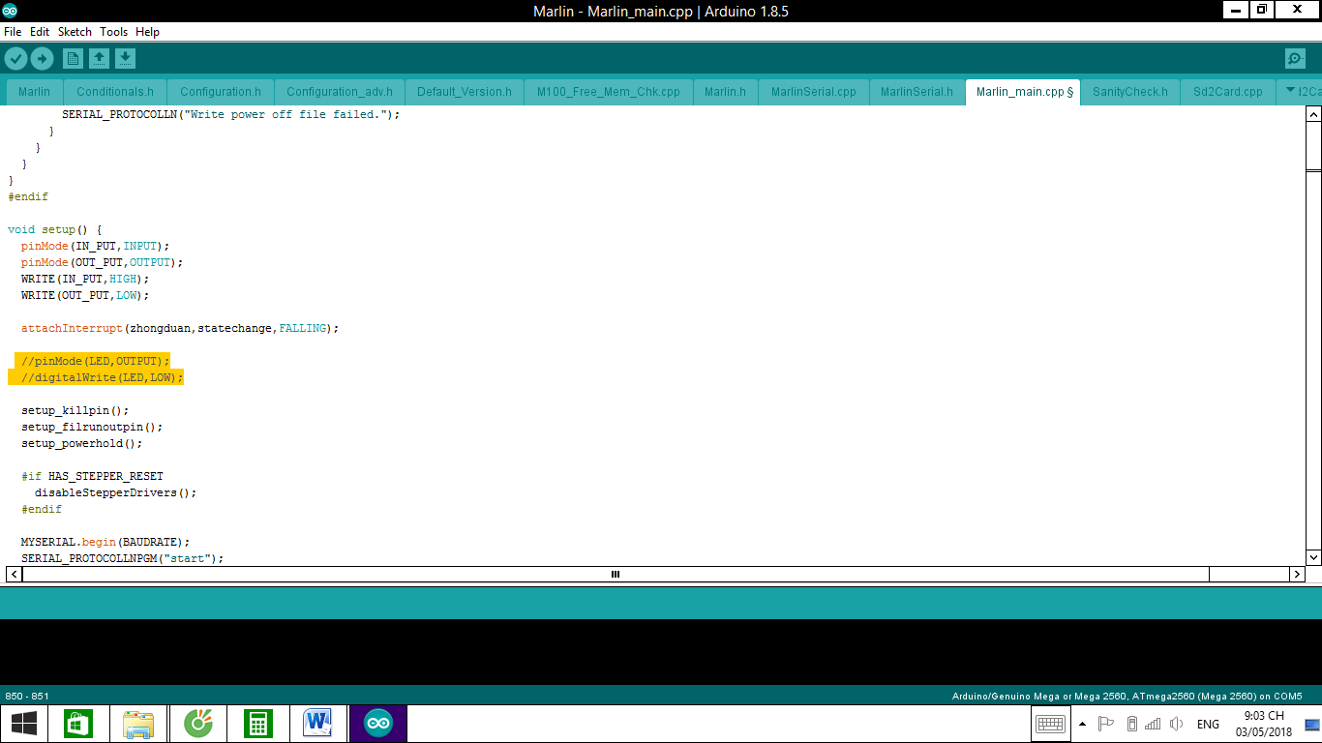
Task: Open the tab list dropdown arrow
Action: (1290, 91)
